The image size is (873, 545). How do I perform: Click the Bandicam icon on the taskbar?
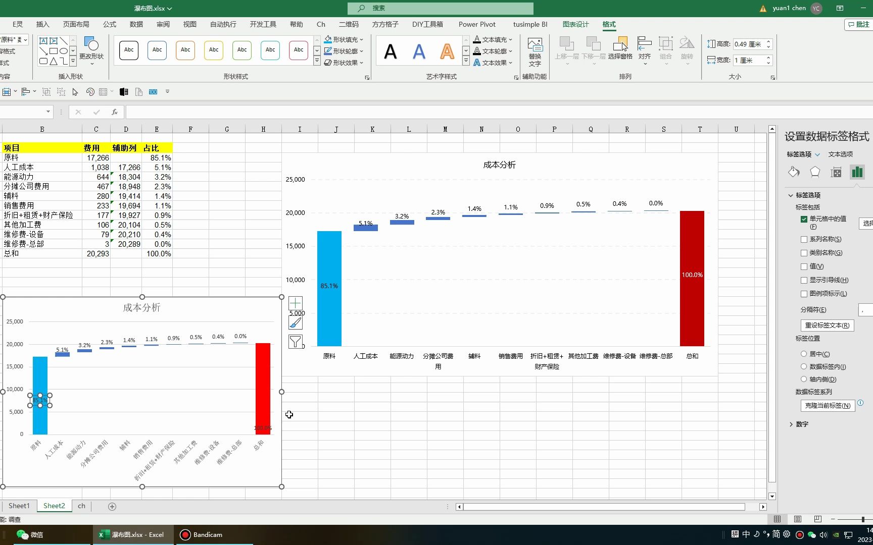click(x=185, y=534)
